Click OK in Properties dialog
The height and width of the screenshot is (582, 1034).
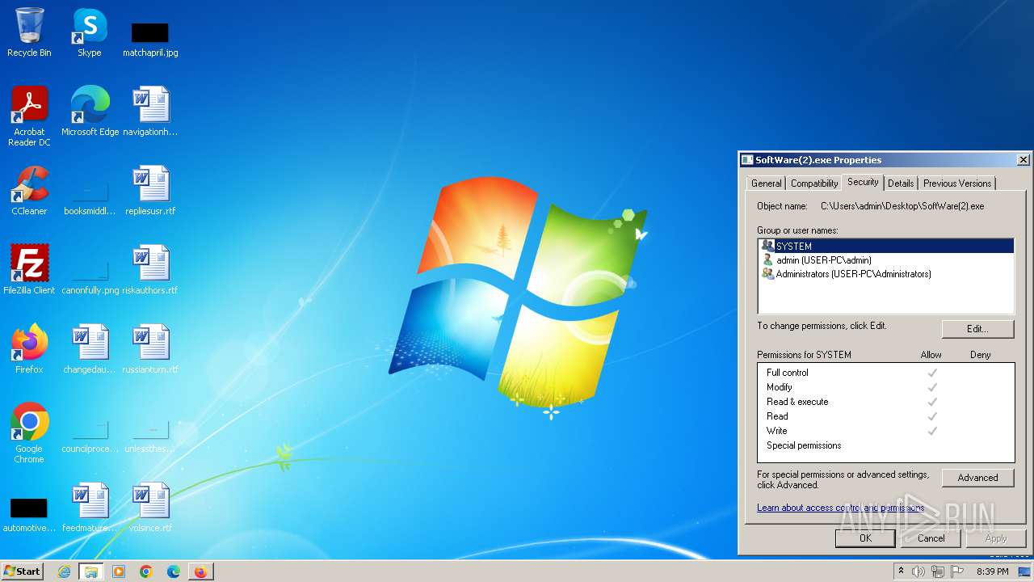point(865,538)
